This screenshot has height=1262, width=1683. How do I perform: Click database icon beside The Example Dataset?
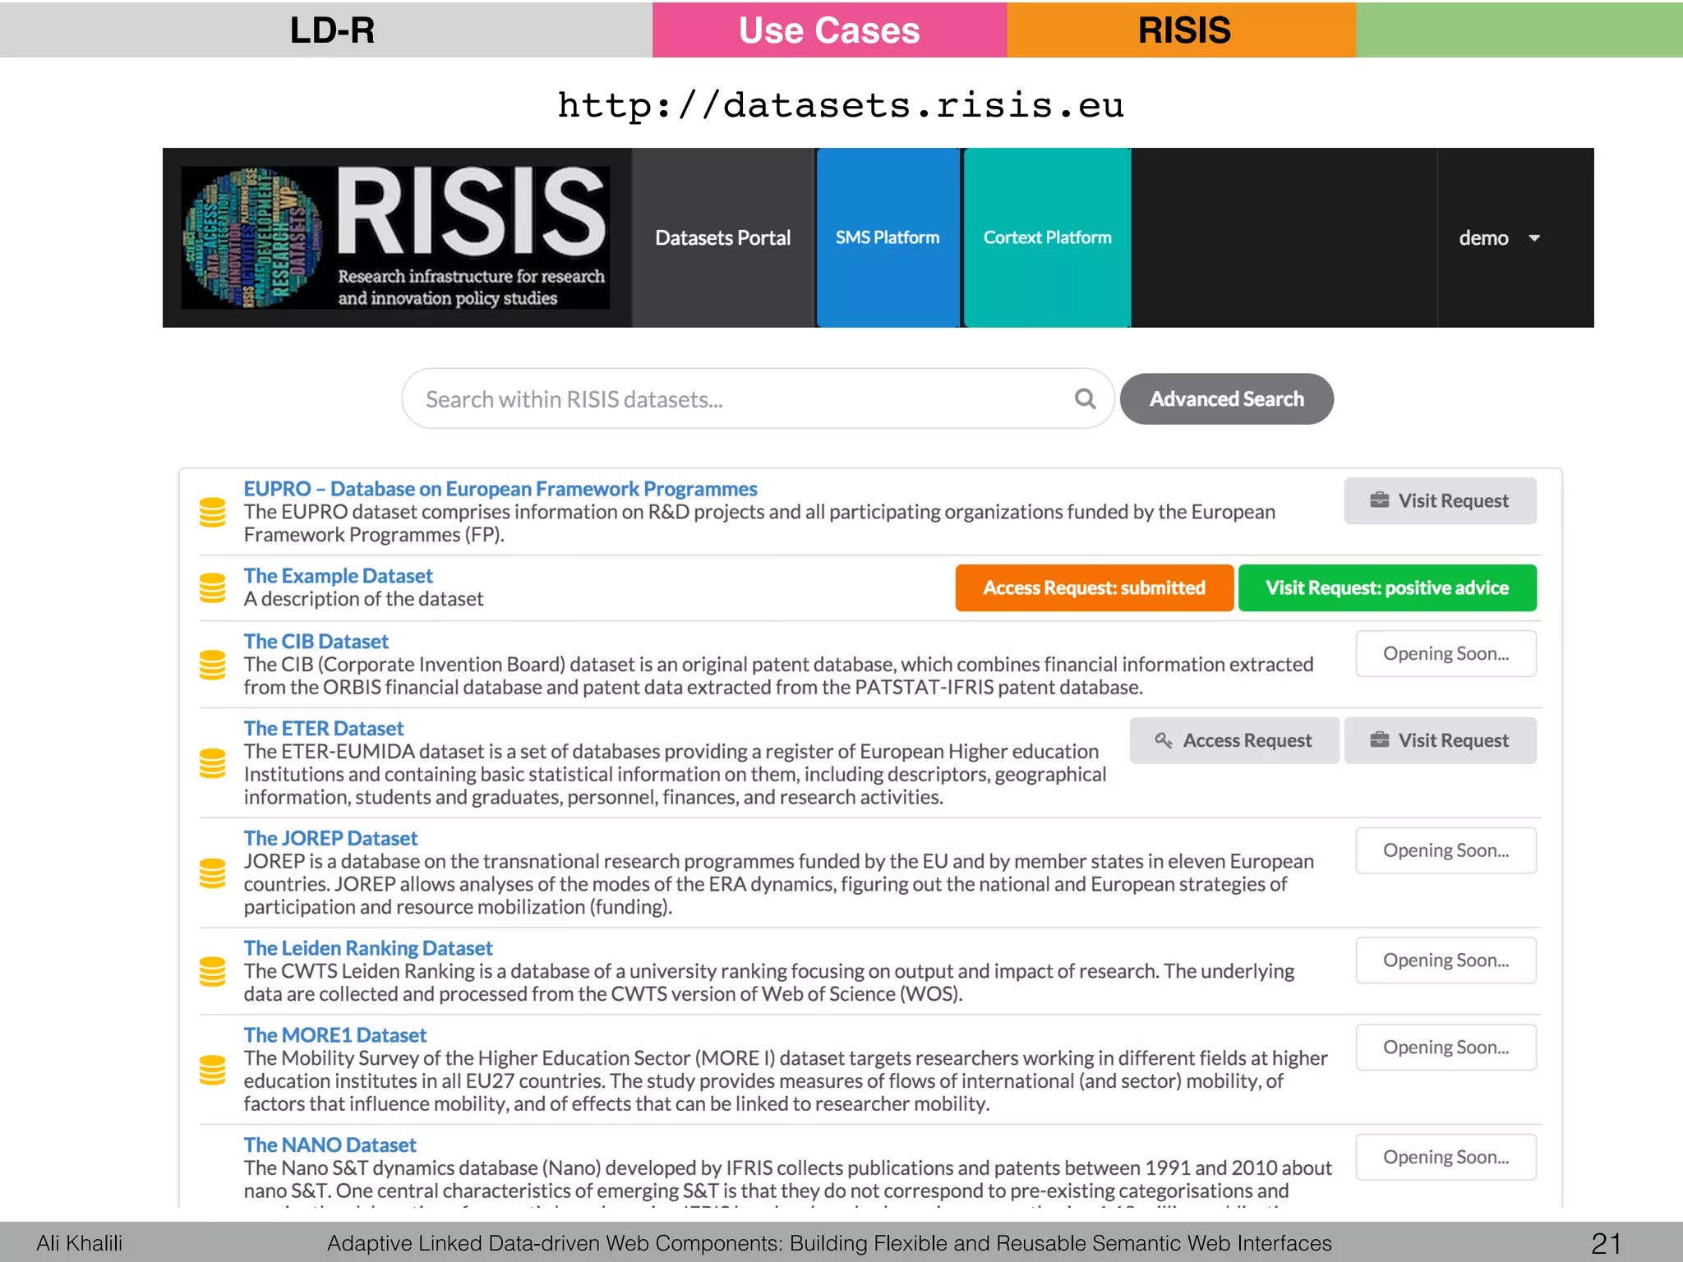pos(213,587)
